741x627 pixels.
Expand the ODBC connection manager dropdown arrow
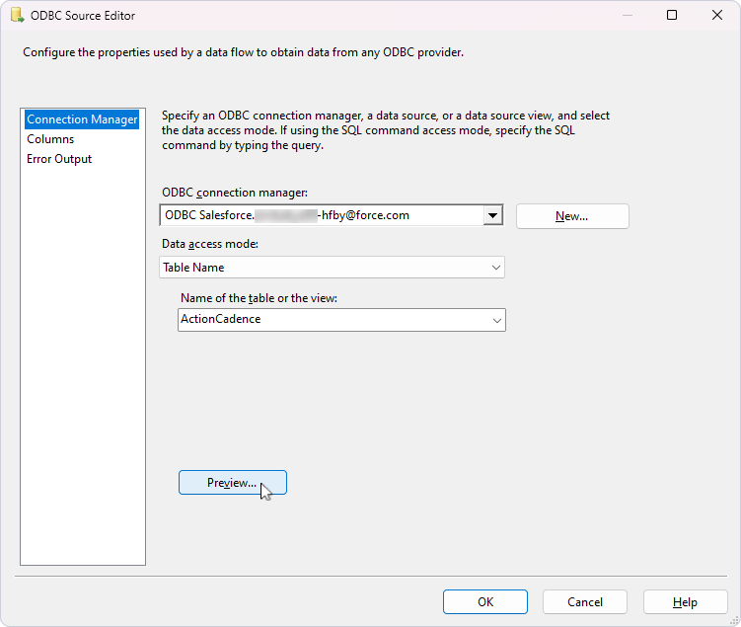pos(492,215)
